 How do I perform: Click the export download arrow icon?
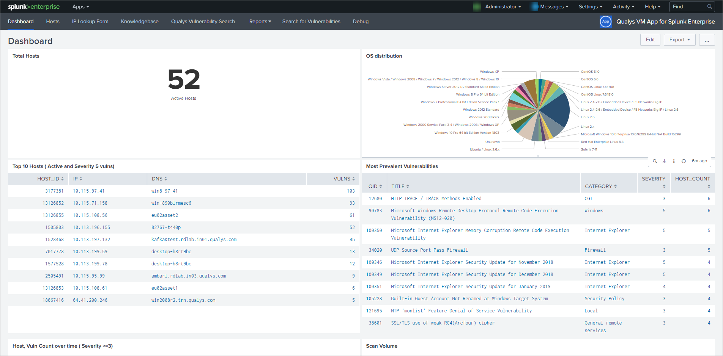pos(664,161)
